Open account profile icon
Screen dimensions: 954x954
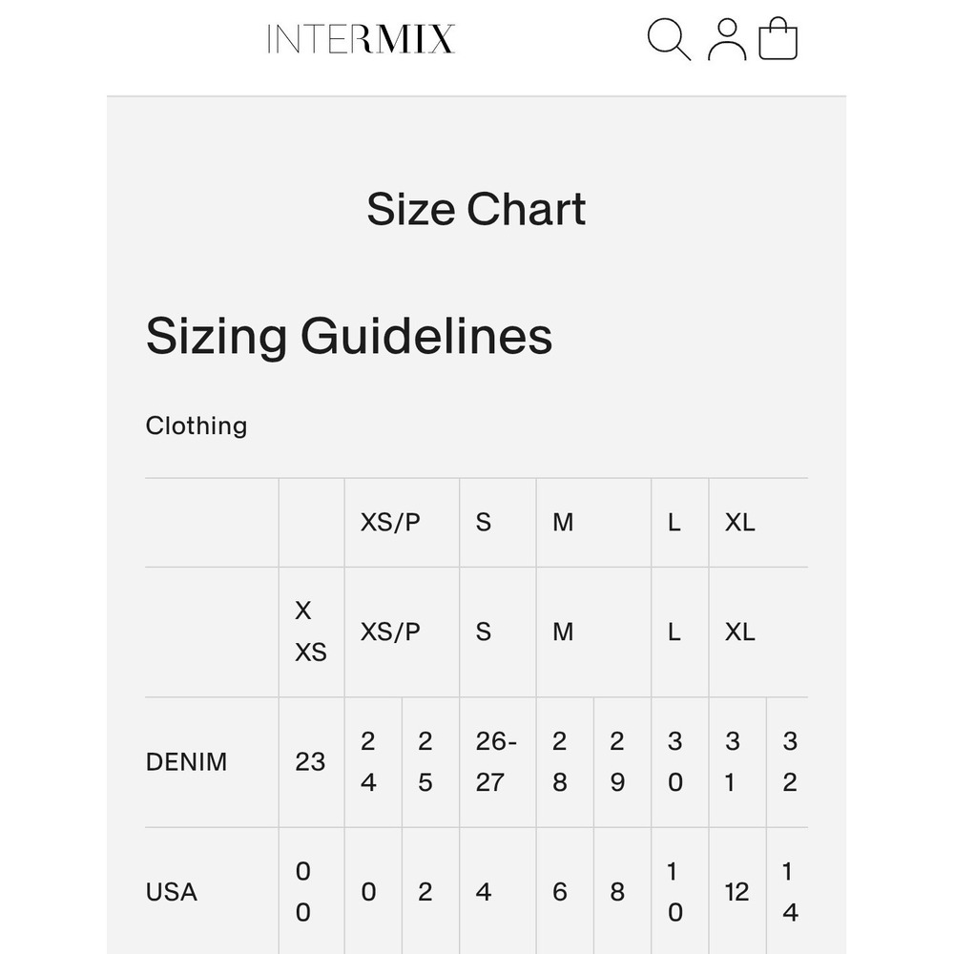(x=726, y=39)
